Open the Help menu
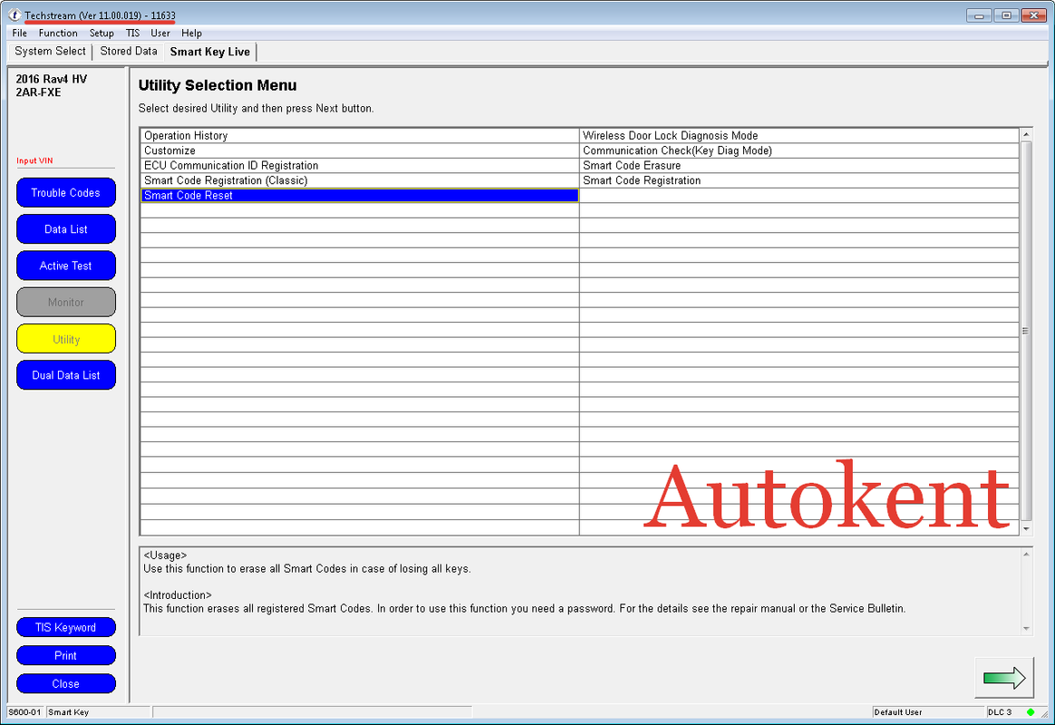 (192, 33)
